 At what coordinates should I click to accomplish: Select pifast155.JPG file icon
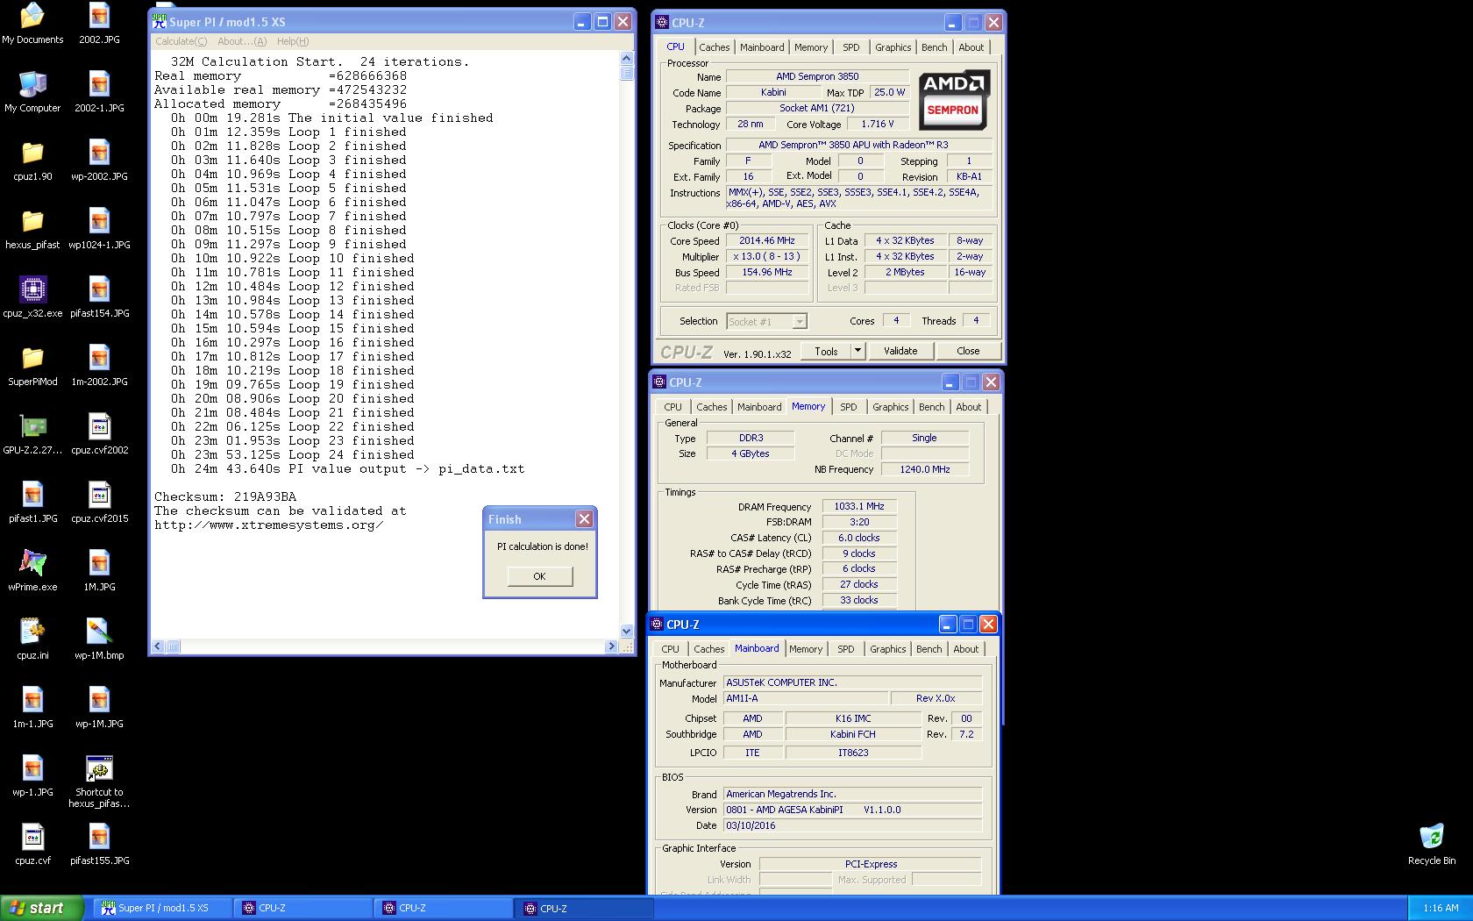coord(99,845)
